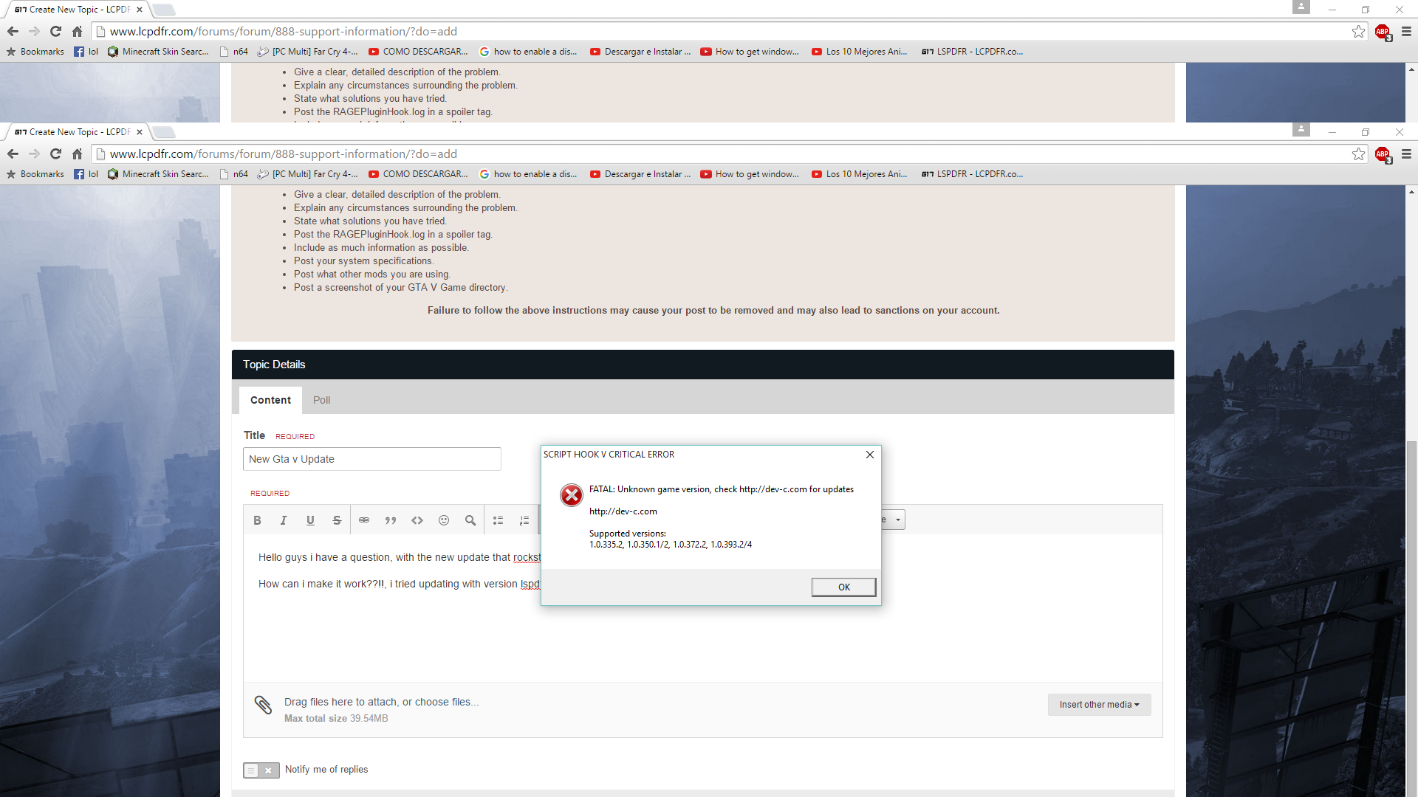This screenshot has height=797, width=1418.
Task: Insert a link with the chain icon
Action: (364, 520)
